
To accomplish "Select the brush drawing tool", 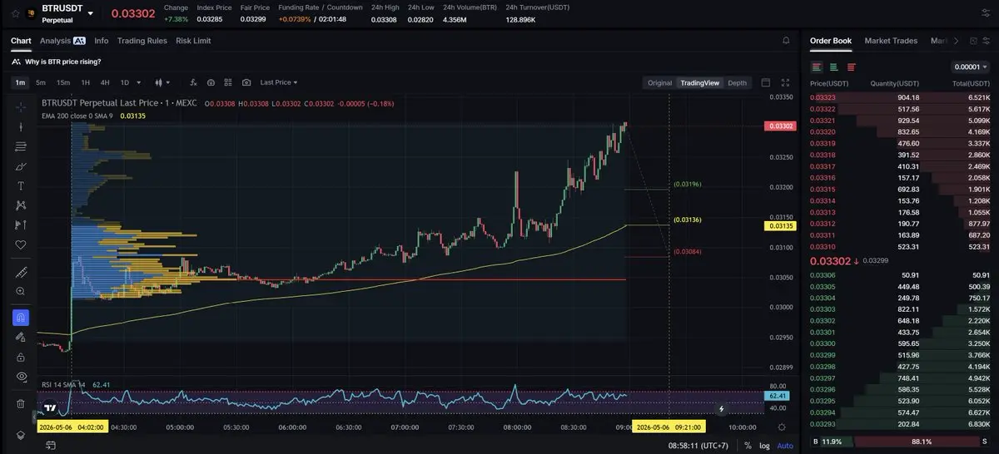I will pos(22,166).
